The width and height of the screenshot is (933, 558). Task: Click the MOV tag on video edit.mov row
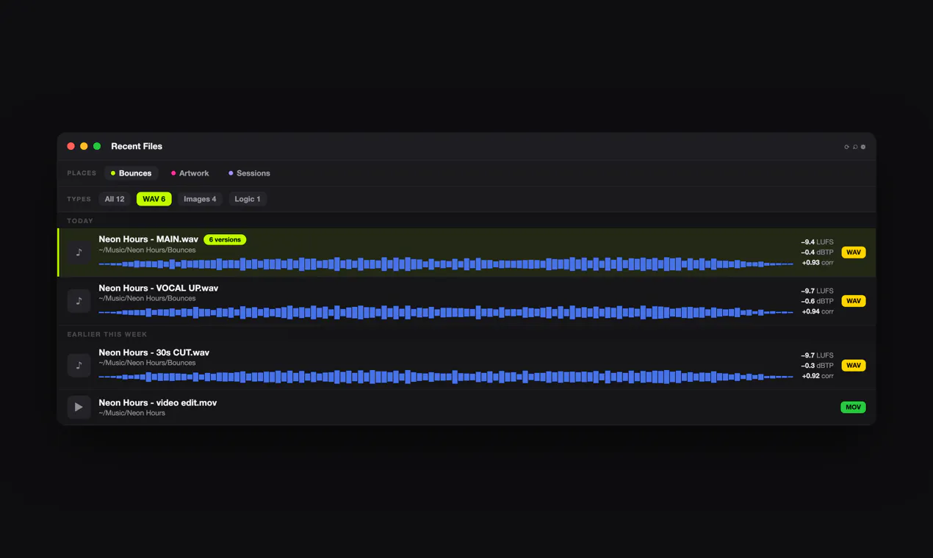853,407
